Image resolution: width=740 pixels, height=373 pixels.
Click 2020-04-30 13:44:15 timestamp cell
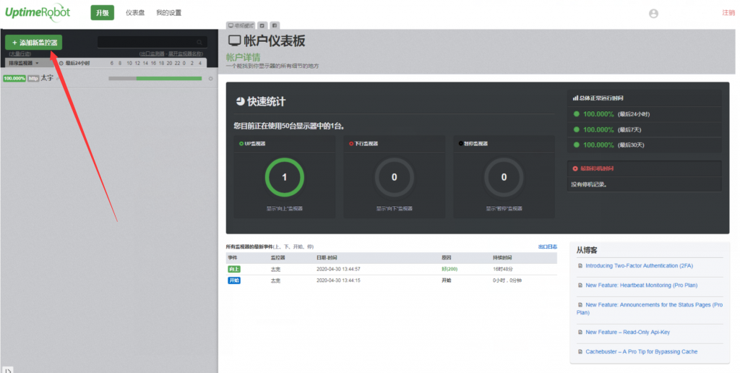click(338, 280)
